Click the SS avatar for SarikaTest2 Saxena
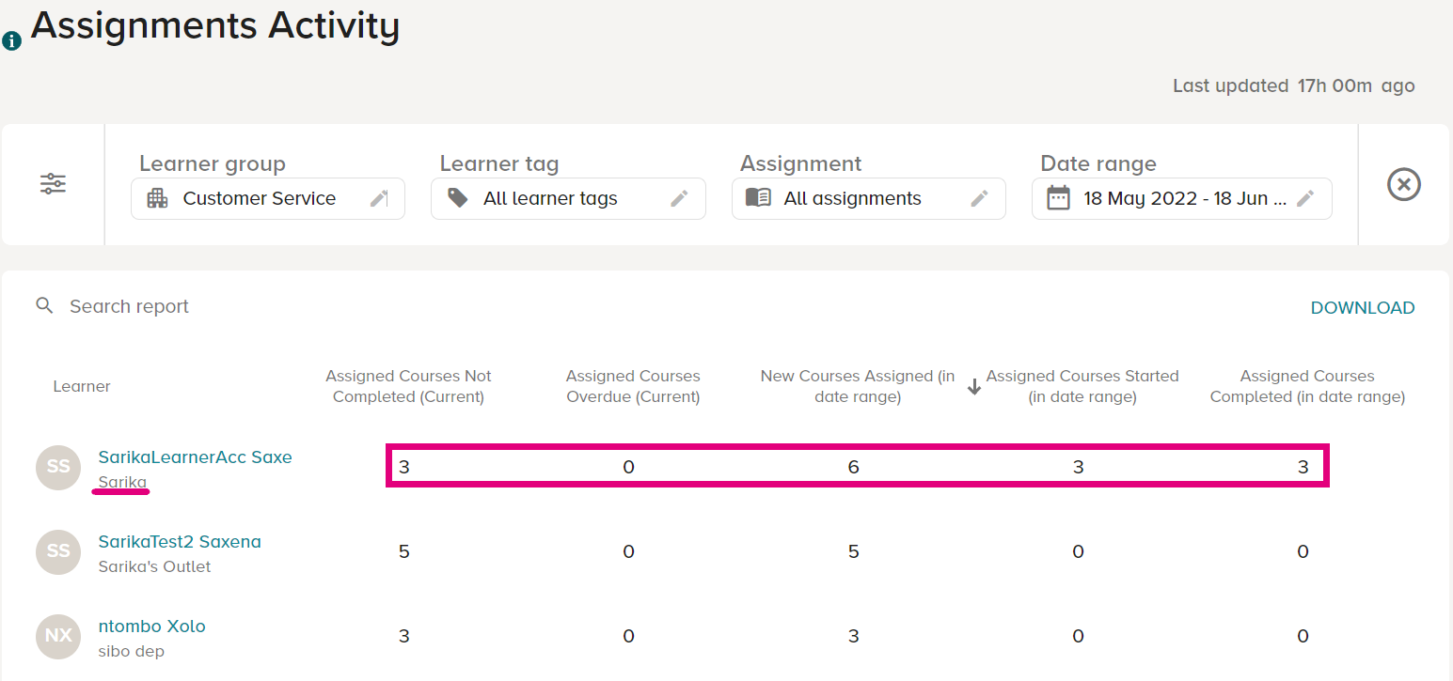 coord(58,551)
